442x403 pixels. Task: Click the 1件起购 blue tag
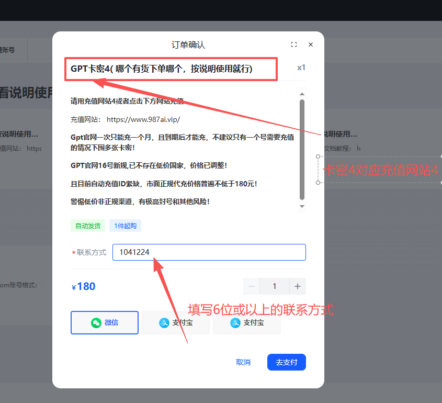tap(126, 226)
